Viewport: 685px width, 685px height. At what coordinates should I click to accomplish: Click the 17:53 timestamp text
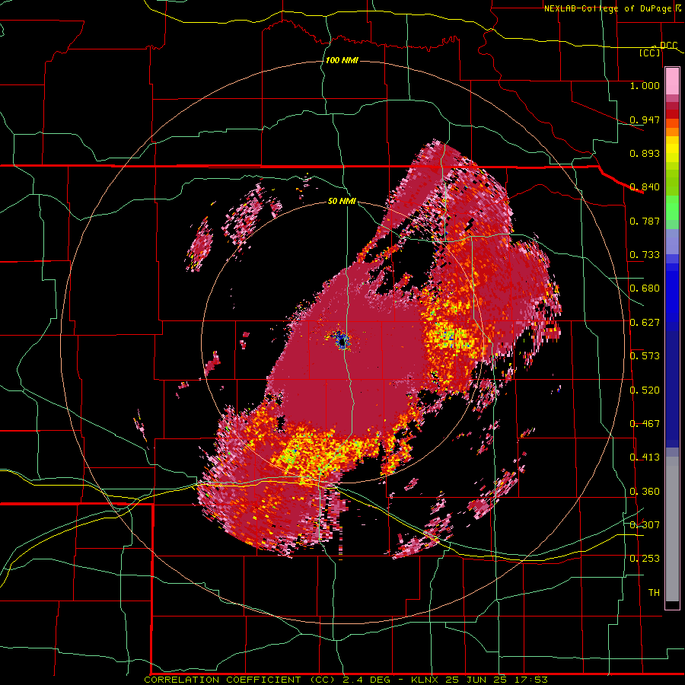tap(532, 680)
